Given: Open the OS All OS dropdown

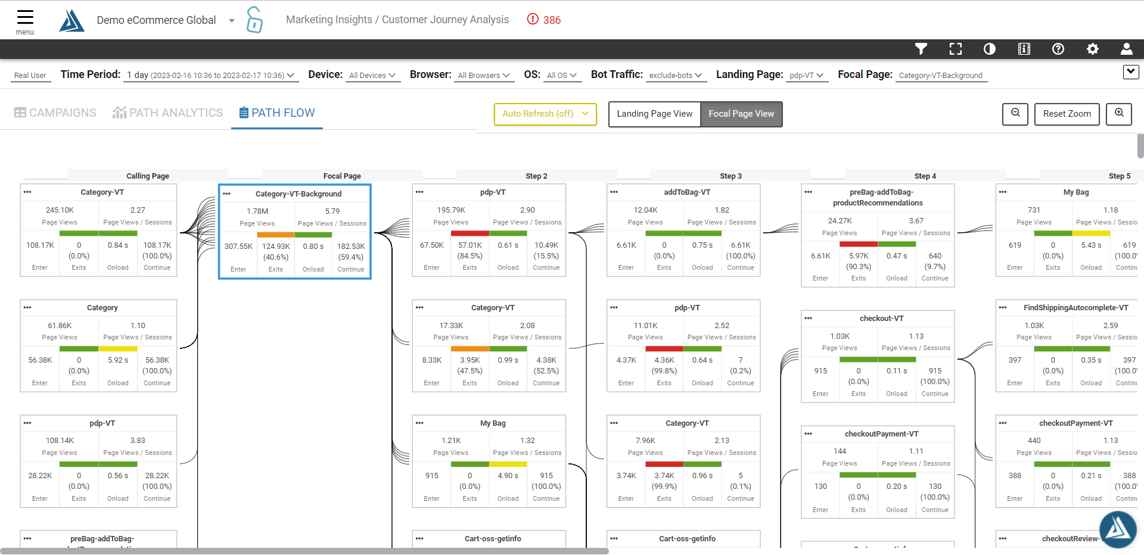Looking at the screenshot, I should 562,76.
